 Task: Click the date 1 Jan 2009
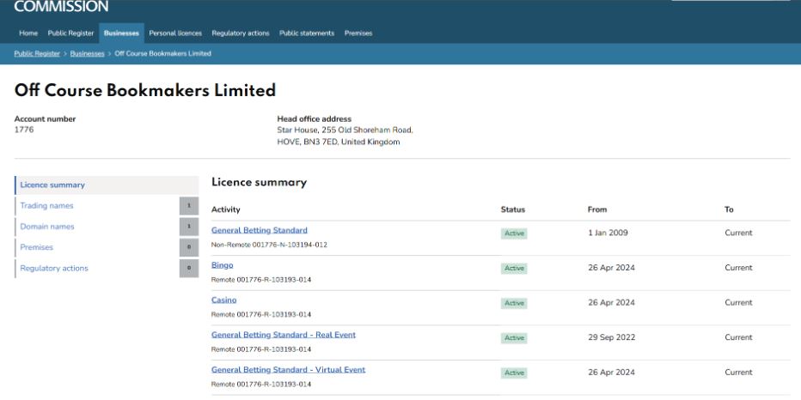tap(608, 233)
